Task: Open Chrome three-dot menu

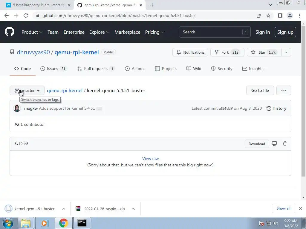Action: [x=299, y=16]
